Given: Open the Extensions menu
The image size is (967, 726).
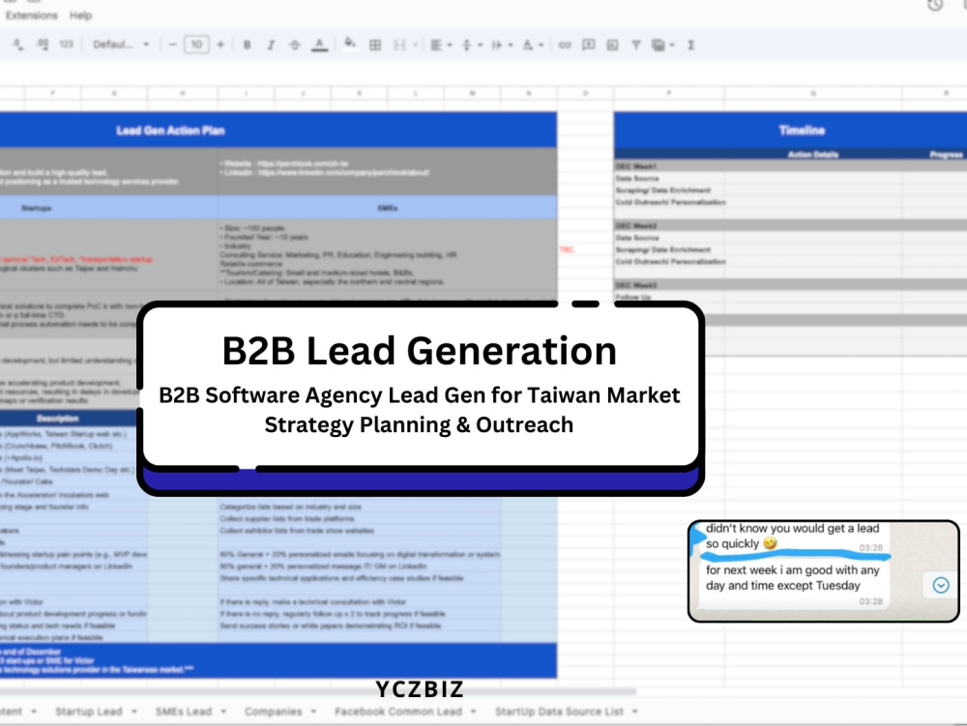Looking at the screenshot, I should (32, 15).
